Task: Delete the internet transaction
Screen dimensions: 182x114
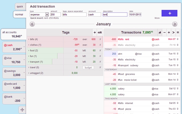Action: coord(177,103)
